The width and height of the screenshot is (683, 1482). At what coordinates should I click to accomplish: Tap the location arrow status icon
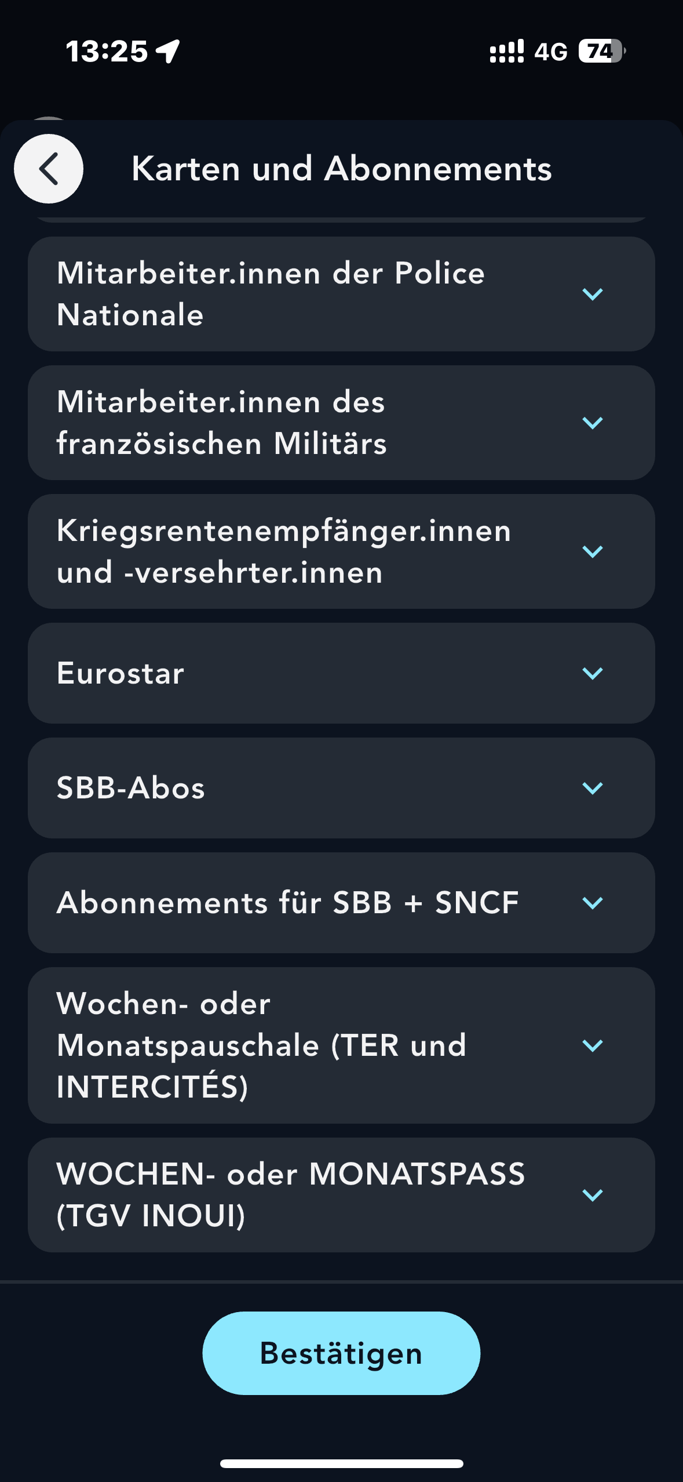click(x=168, y=51)
